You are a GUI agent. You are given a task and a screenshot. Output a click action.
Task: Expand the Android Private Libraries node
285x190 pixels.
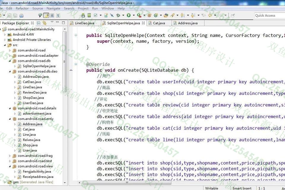[5, 40]
